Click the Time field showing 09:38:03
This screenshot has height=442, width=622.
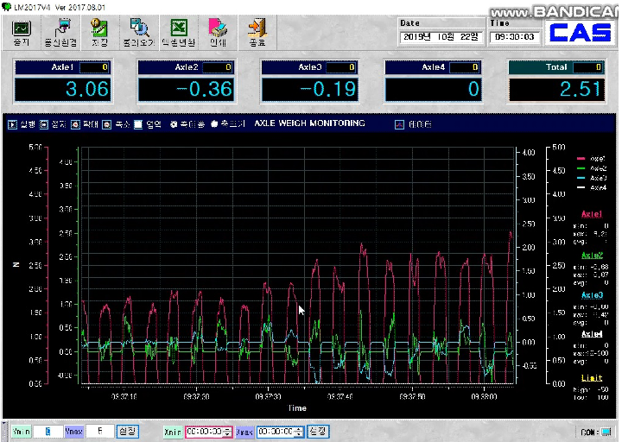tap(515, 37)
